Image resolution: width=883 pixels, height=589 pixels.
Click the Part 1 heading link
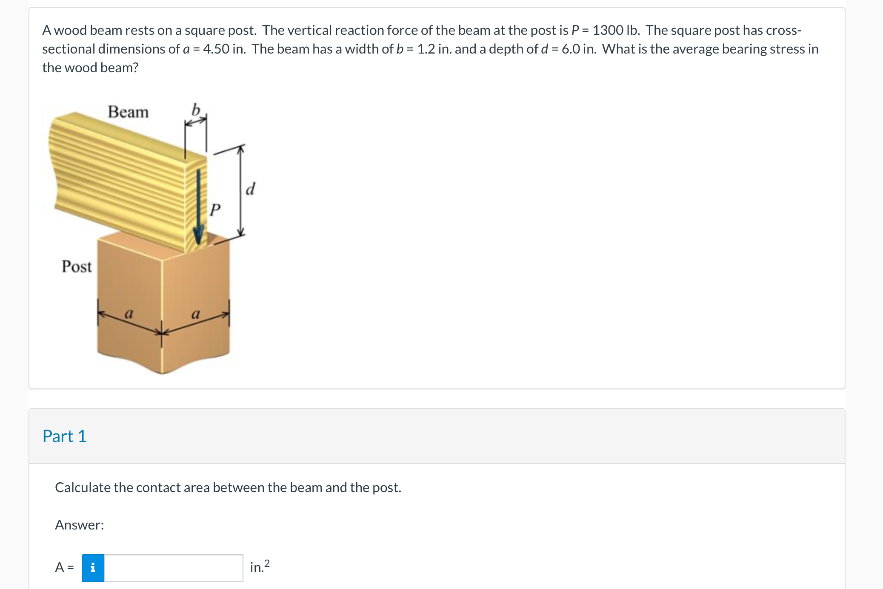pyautogui.click(x=64, y=436)
